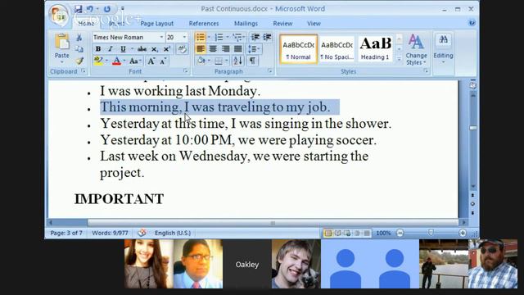This screenshot has width=524, height=295.
Task: Open the Paragraph dialog launcher
Action: pos(269,71)
